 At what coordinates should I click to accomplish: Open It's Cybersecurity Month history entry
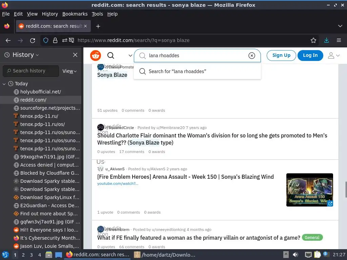41,238
